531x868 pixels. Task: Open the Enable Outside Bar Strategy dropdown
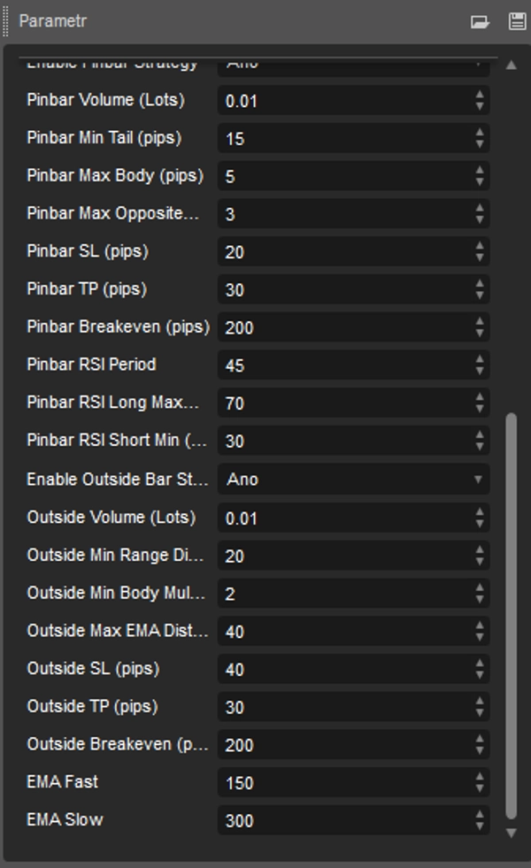(477, 479)
